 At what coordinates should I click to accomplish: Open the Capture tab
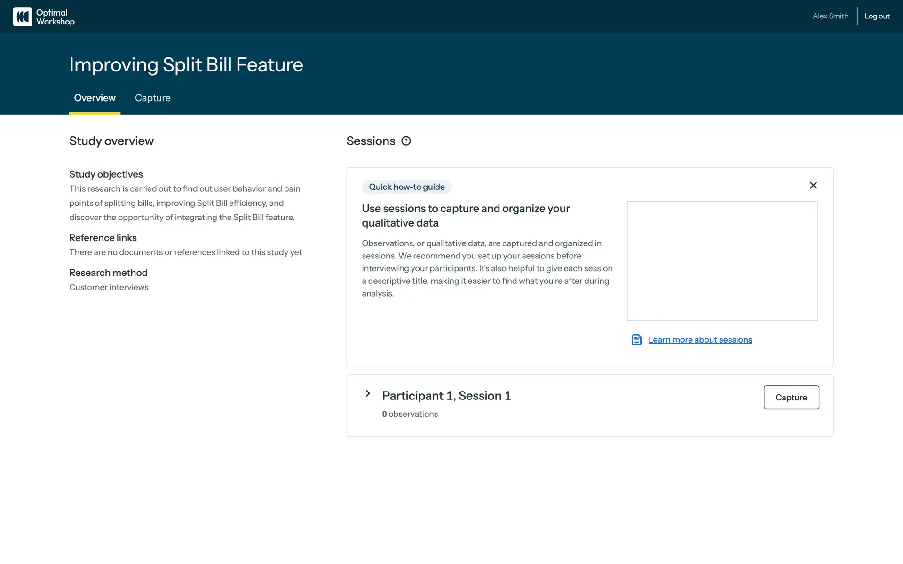(x=152, y=98)
